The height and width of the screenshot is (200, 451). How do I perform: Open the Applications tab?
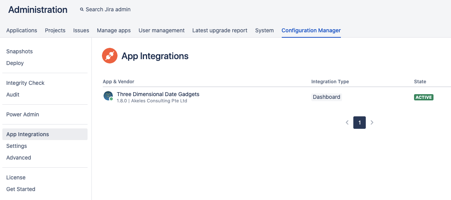[22, 30]
